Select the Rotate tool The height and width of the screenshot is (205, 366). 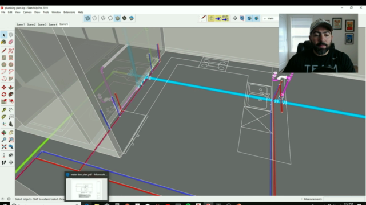coord(4,95)
